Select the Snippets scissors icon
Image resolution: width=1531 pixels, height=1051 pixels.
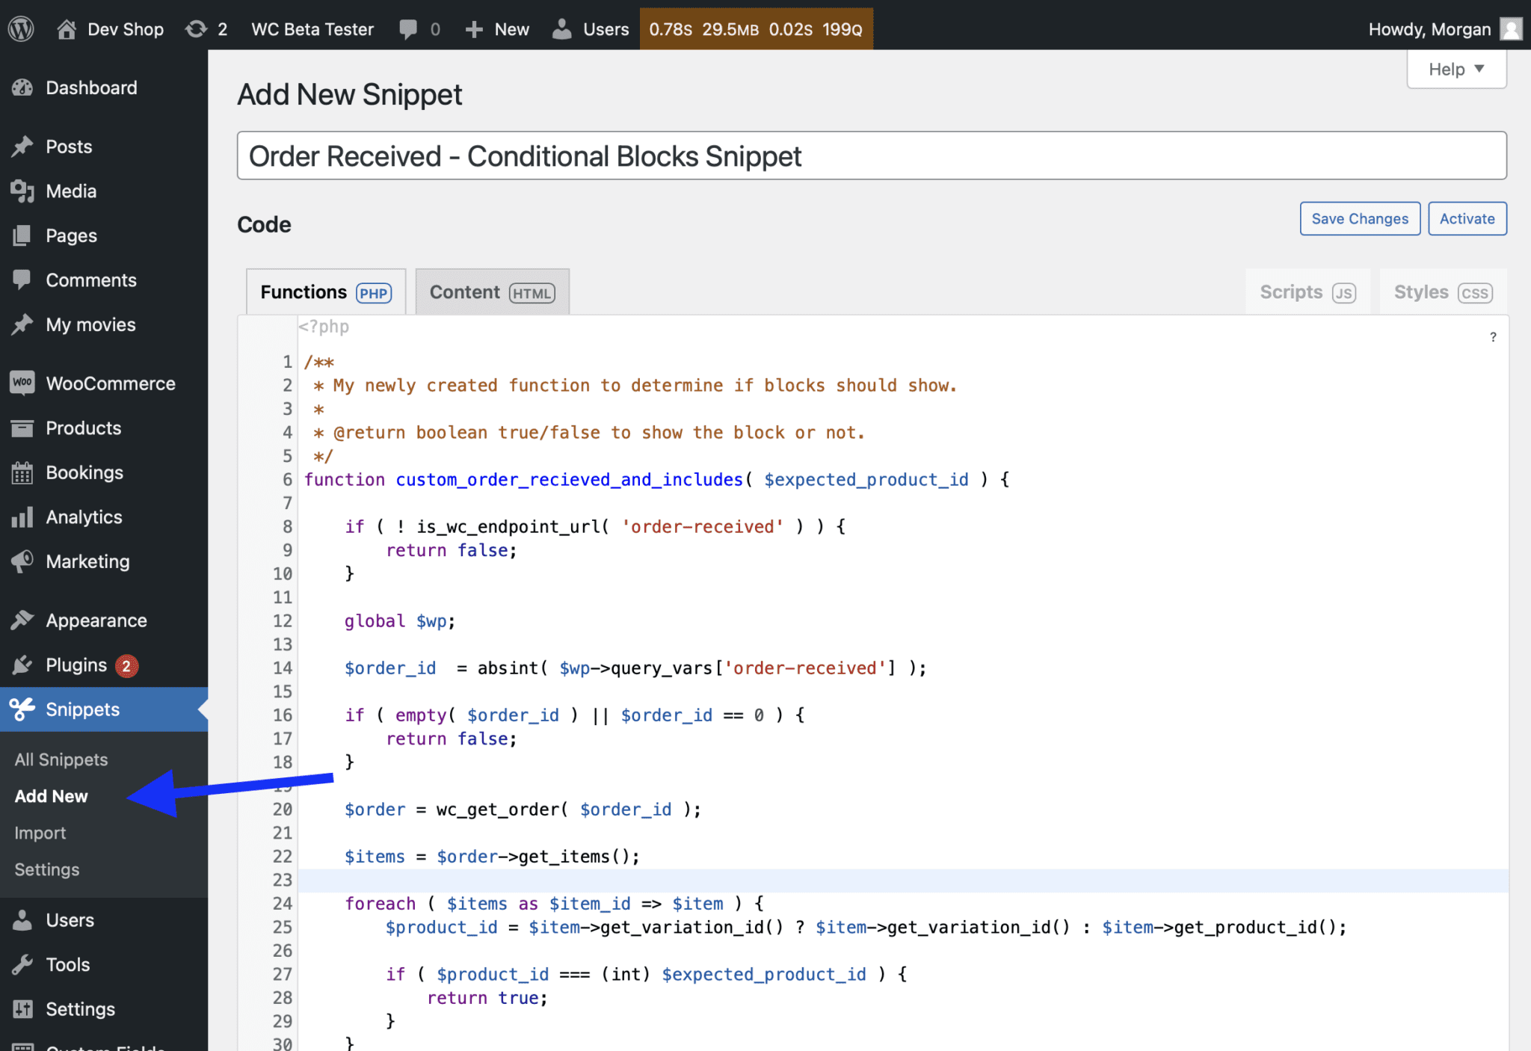[x=22, y=709]
